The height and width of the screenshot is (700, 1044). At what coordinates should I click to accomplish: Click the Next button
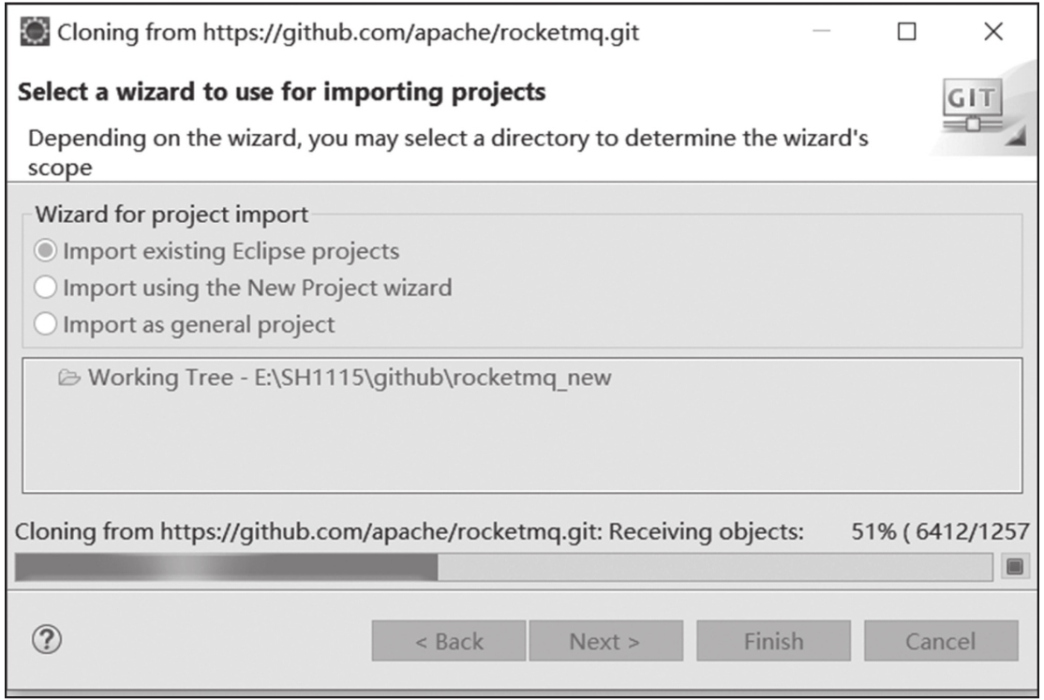(606, 641)
